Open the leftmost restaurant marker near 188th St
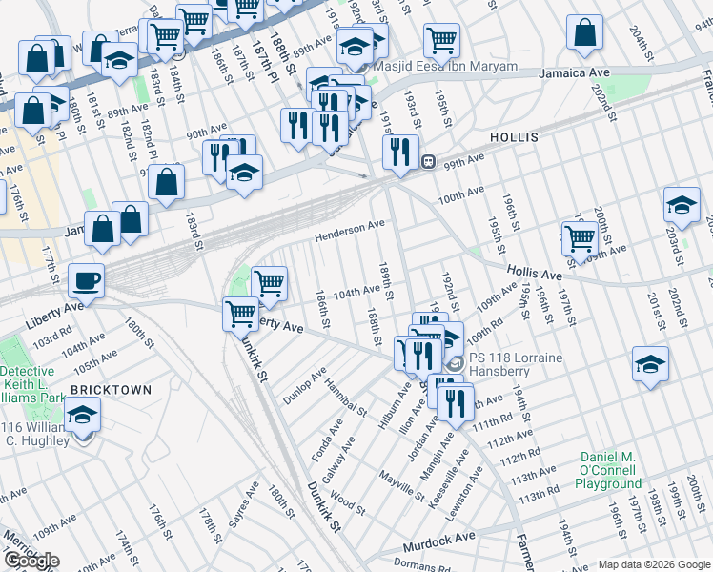The height and width of the screenshot is (572, 713). 298,127
